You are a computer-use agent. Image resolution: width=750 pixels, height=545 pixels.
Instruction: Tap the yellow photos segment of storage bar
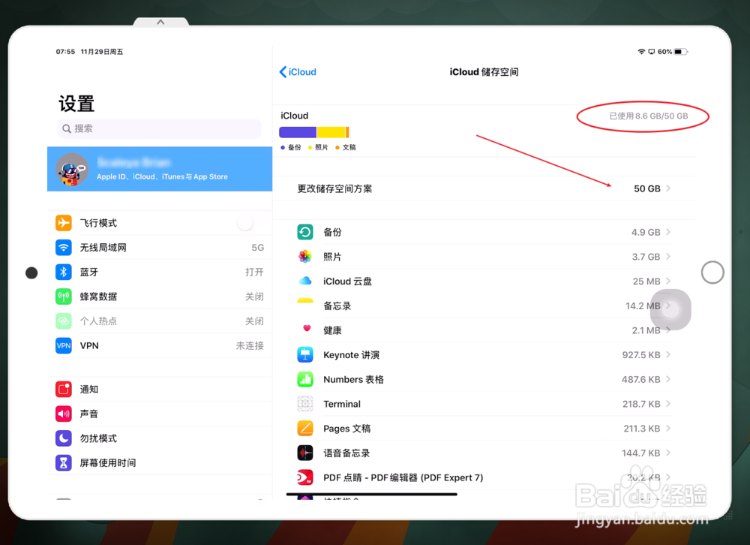coord(331,132)
